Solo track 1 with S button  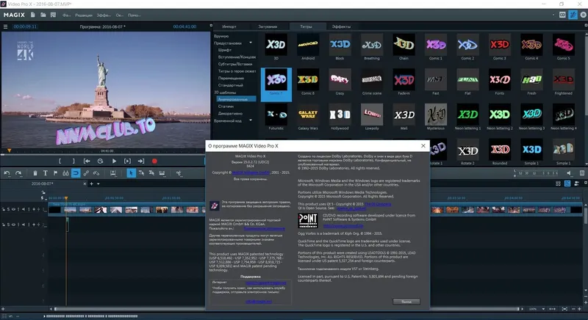[x=9, y=209]
